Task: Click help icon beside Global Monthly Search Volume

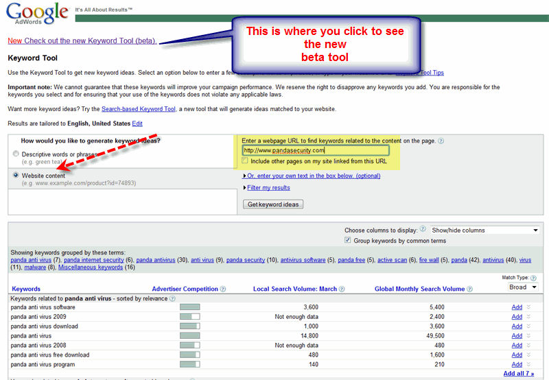Action: coord(469,289)
